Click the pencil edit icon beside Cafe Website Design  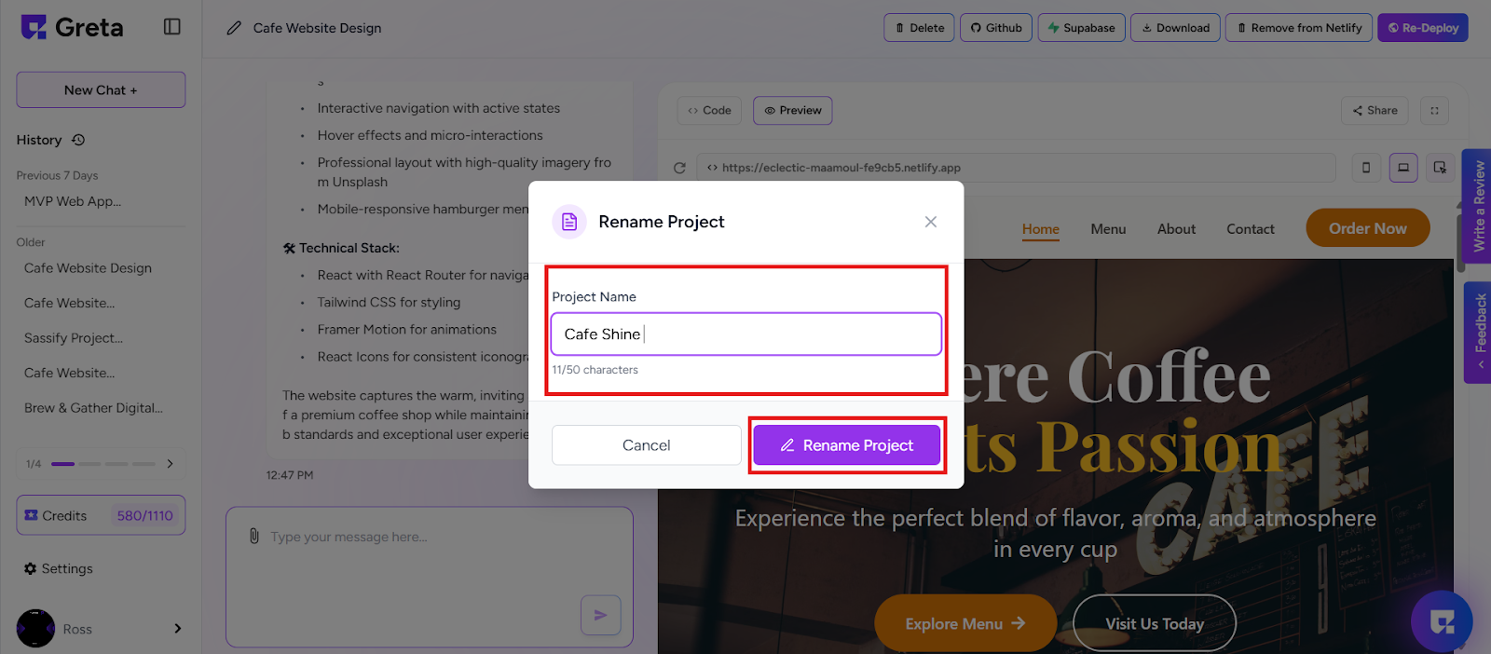click(234, 28)
